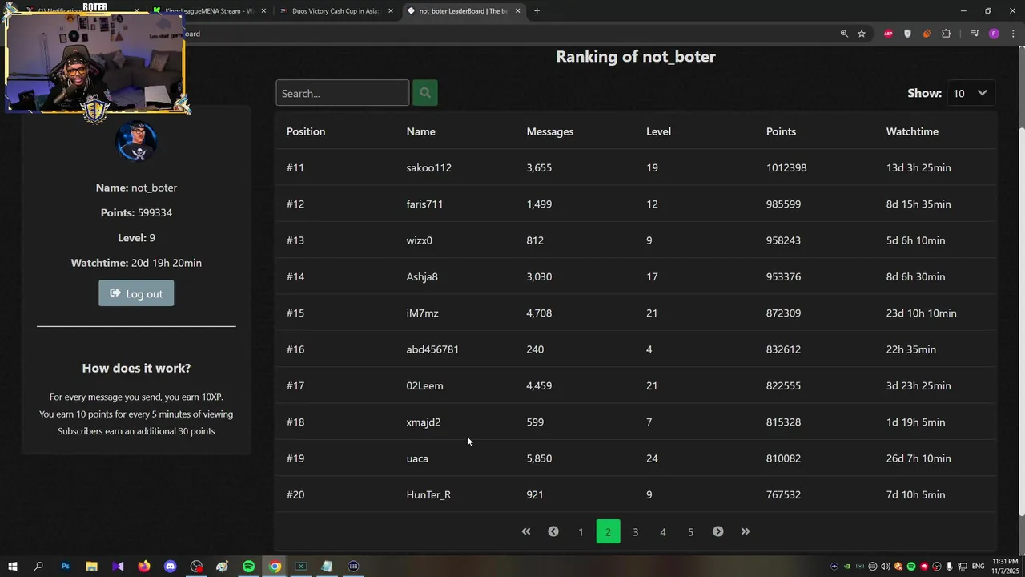The image size is (1025, 577).
Task: Open Visual Studio from taskbar
Action: (118, 567)
